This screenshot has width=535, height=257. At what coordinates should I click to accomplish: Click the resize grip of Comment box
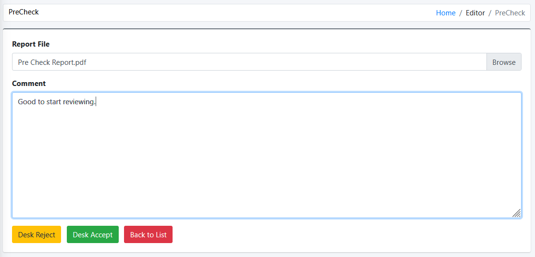point(517,213)
